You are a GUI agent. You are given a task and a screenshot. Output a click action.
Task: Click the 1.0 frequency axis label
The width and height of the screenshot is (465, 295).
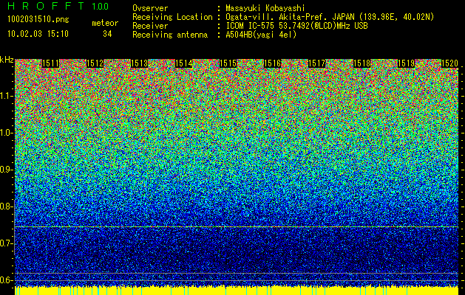[6, 133]
